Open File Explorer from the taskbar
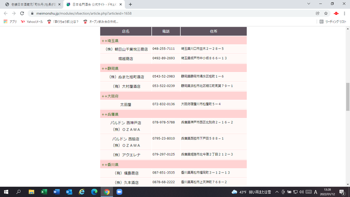Screen dimensions: 350x197 click(x=31, y=192)
